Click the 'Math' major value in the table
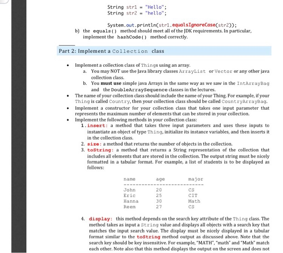283x253 pixels. (x=194, y=201)
